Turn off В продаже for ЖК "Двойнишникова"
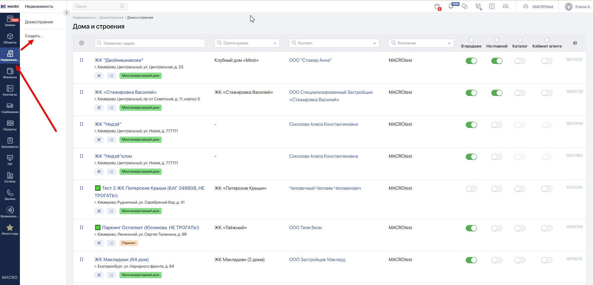 tap(471, 61)
